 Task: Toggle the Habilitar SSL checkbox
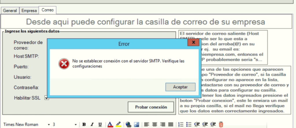click(x=46, y=98)
